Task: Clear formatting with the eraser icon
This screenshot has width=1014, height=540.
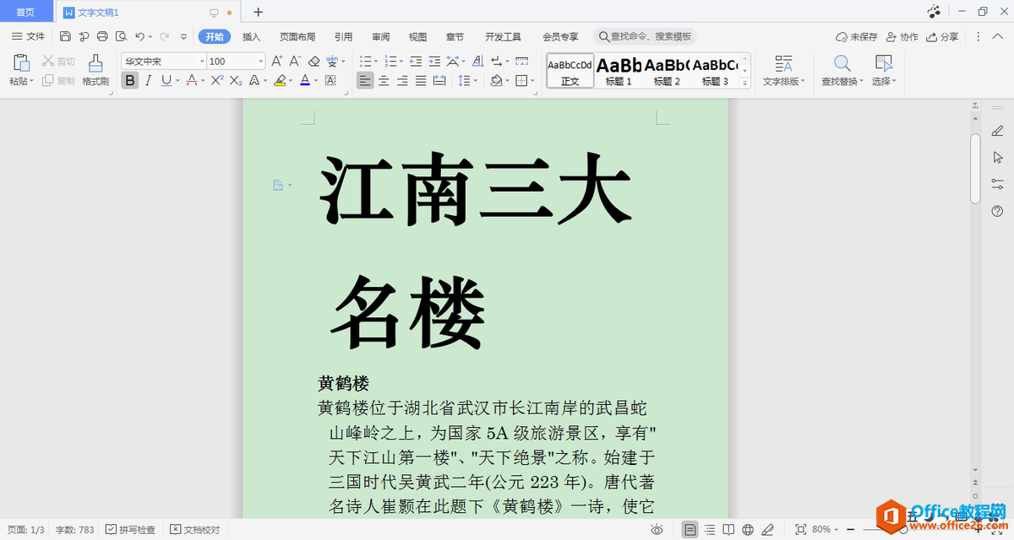Action: (313, 61)
